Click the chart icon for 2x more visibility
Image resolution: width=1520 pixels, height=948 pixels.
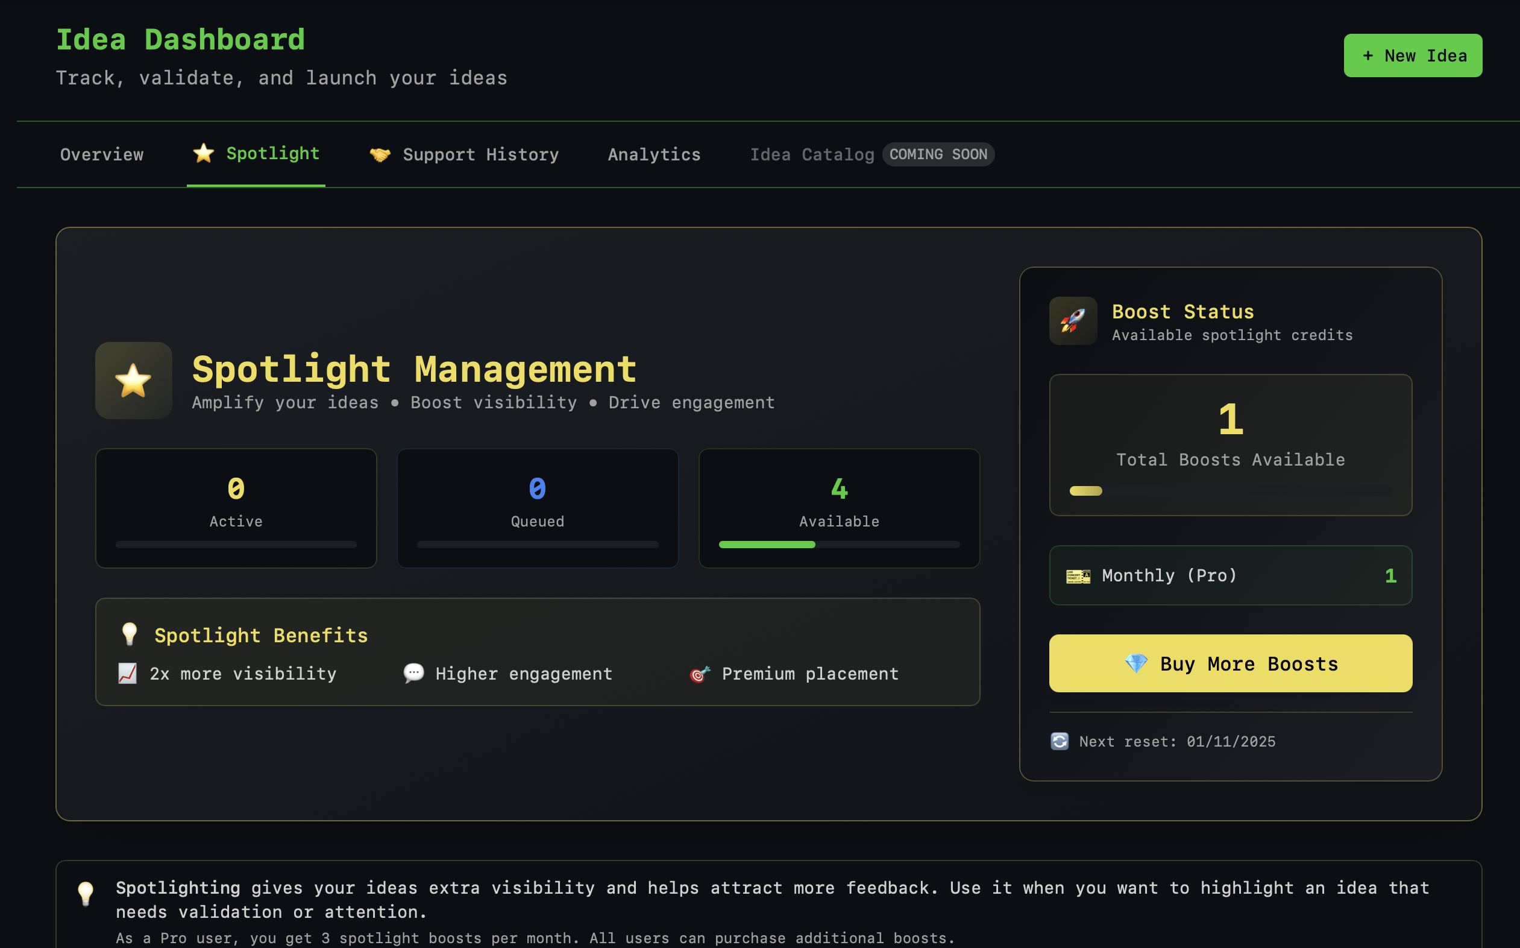click(x=128, y=674)
